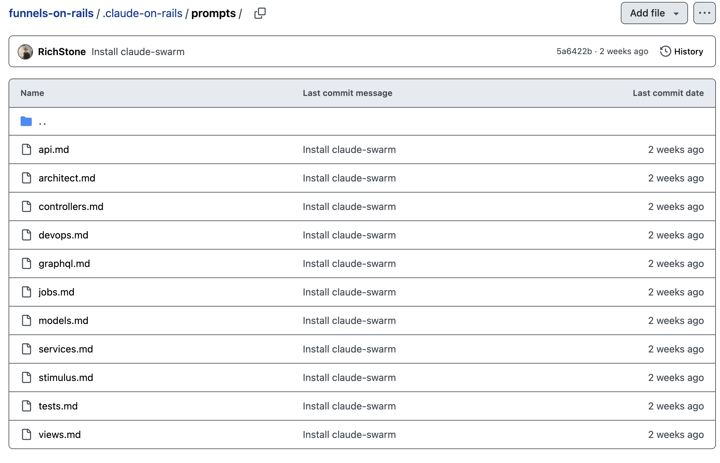Click '2 weeks ago' date in api.md row
This screenshot has height=463, width=720.
676,149
